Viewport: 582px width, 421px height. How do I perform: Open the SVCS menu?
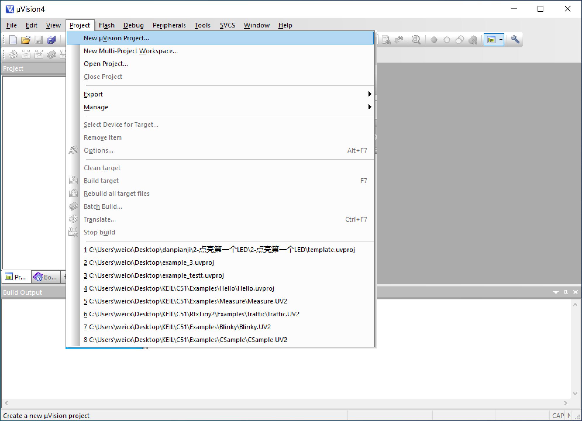[228, 25]
